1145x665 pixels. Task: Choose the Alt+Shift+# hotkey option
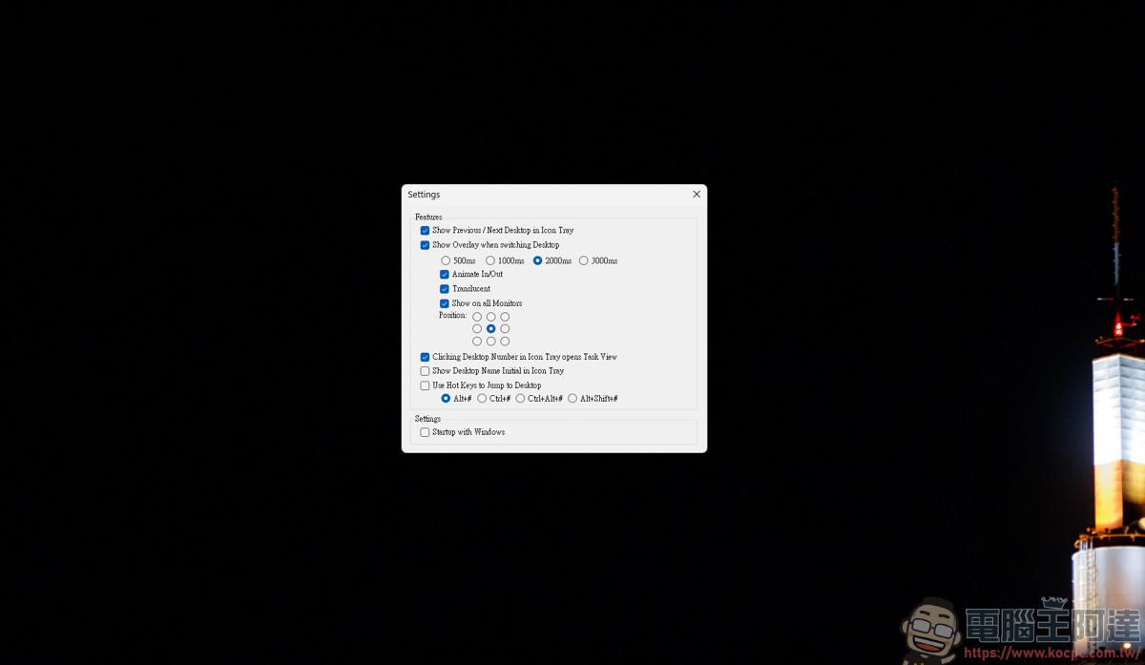tap(572, 399)
